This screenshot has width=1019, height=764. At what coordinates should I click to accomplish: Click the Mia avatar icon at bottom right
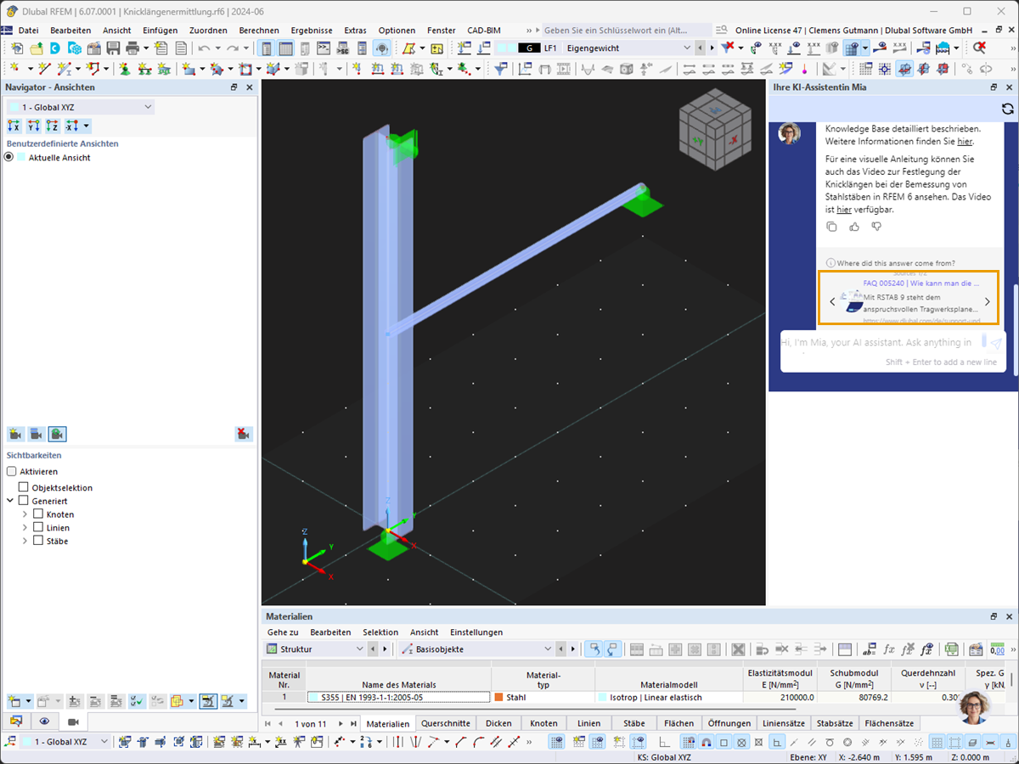coord(974,707)
